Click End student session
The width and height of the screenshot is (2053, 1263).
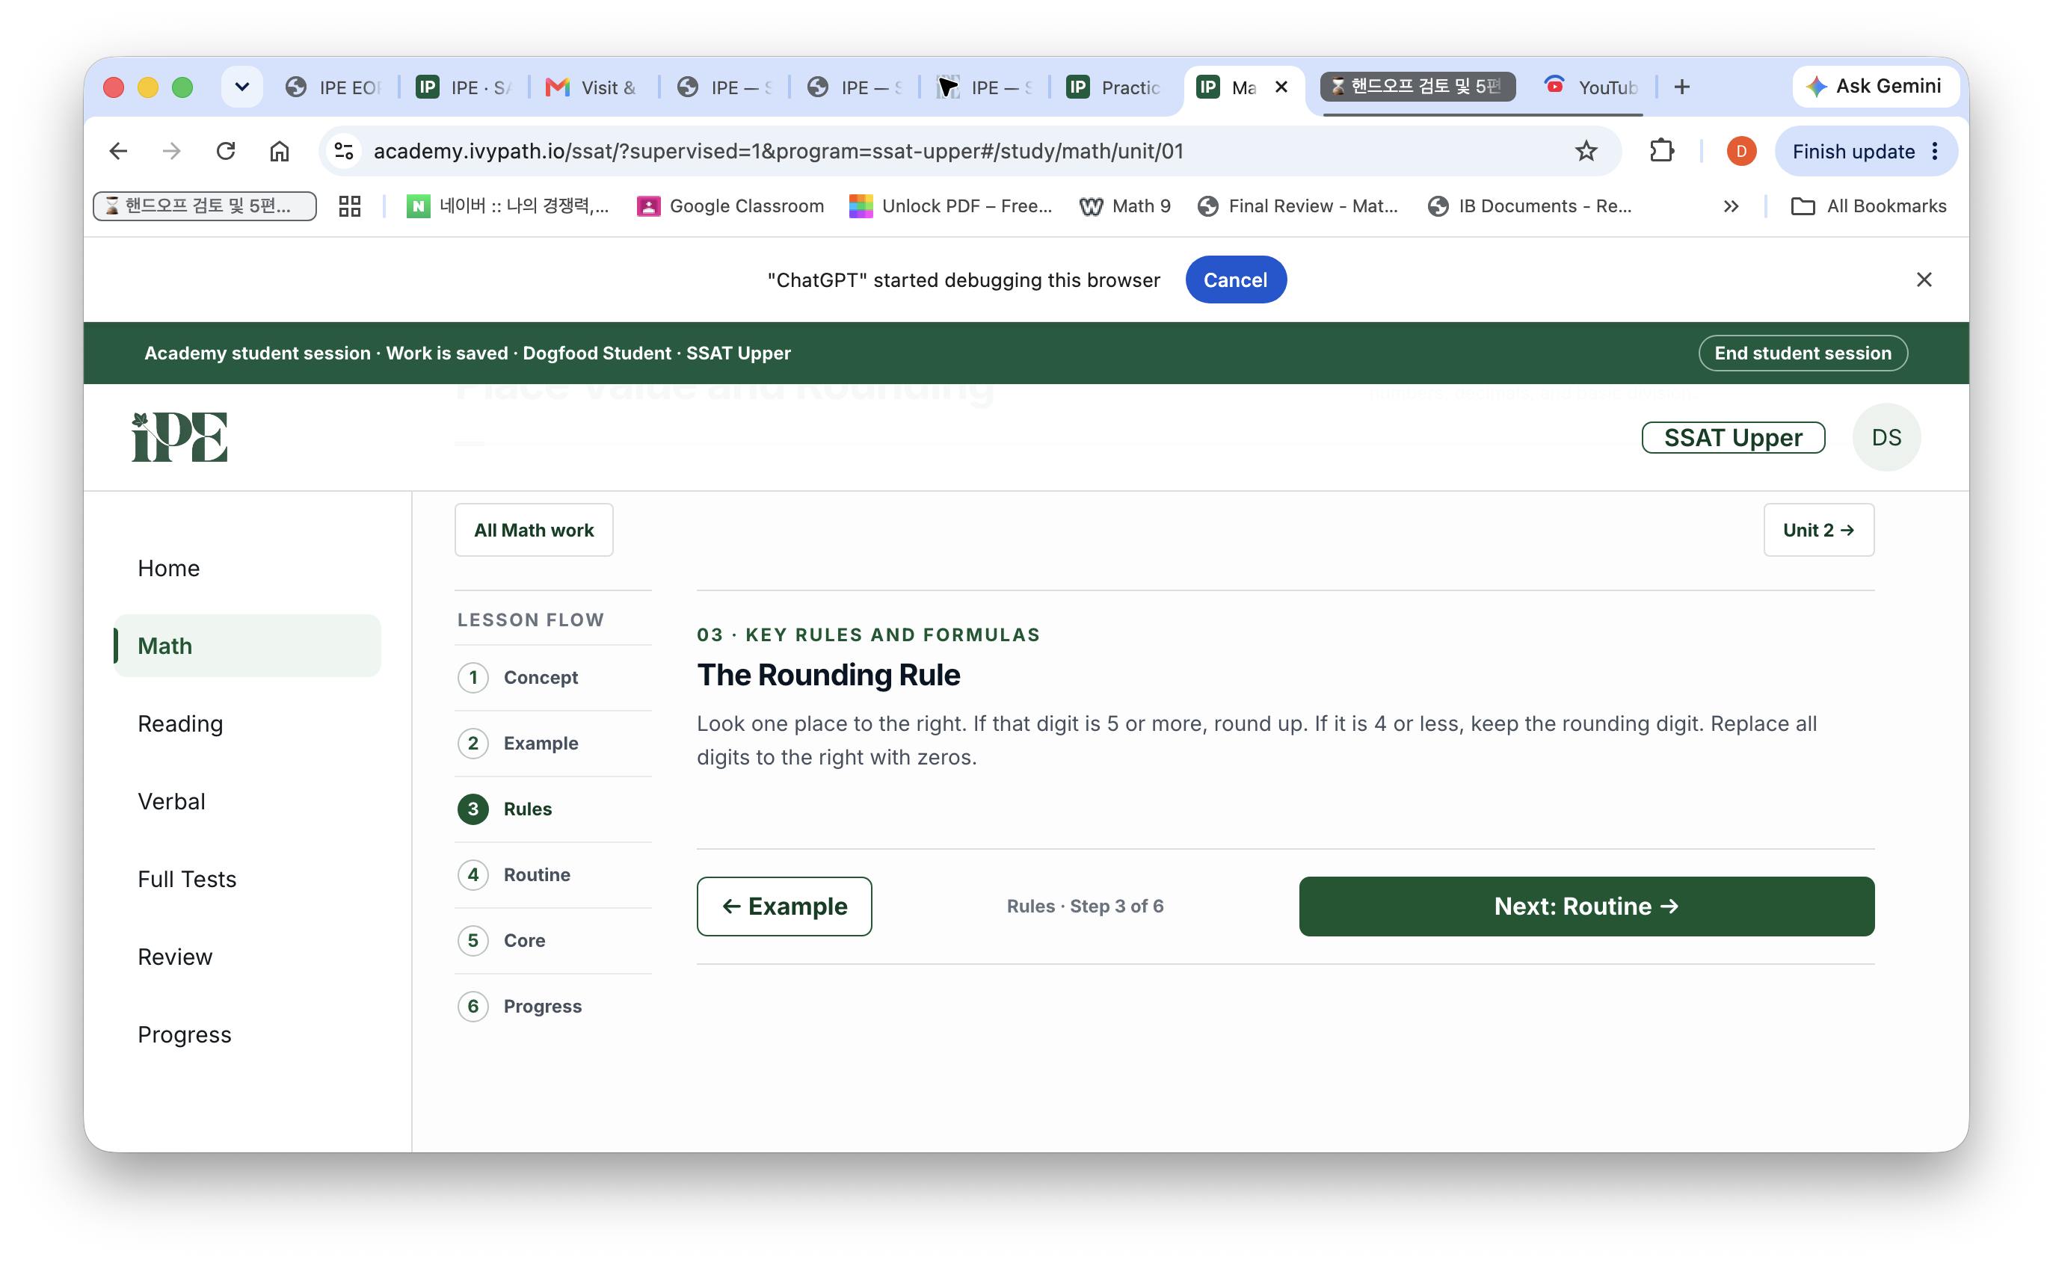point(1803,353)
